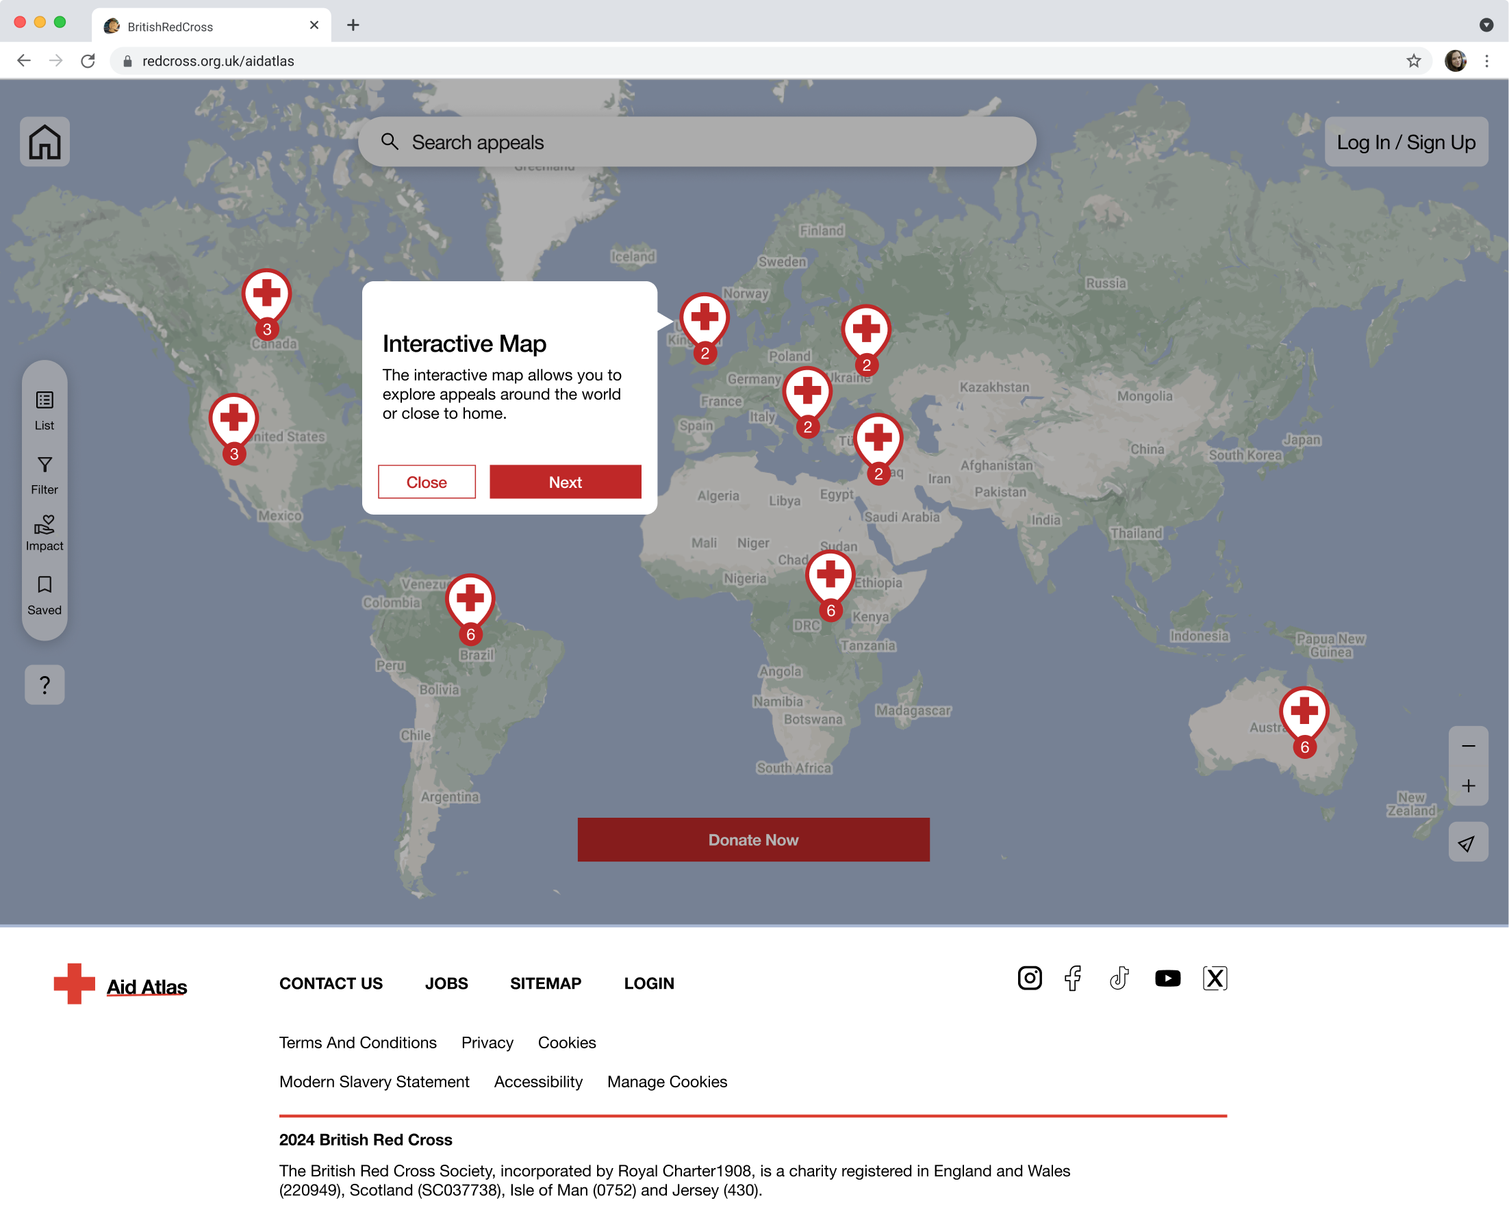Image resolution: width=1509 pixels, height=1229 pixels.
Task: Open CONTACT US footer link
Action: pos(331,983)
